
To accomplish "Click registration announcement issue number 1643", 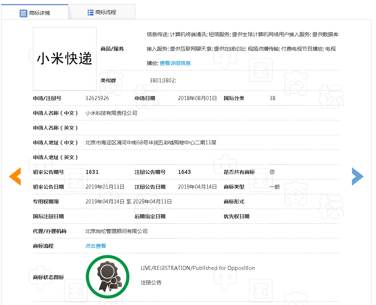I will click(x=184, y=172).
